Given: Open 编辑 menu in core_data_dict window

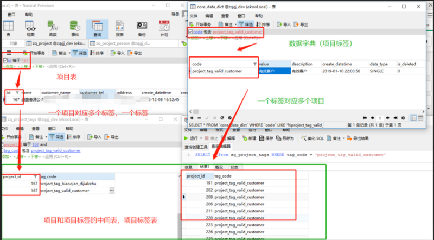Looking at the screenshot, I should [x=209, y=16].
